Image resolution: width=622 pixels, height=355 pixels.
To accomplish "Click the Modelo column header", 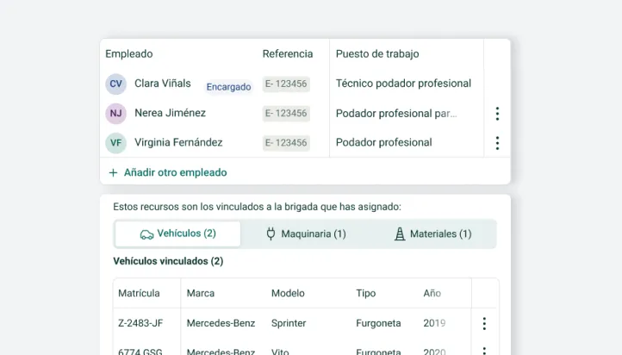I will [x=288, y=293].
